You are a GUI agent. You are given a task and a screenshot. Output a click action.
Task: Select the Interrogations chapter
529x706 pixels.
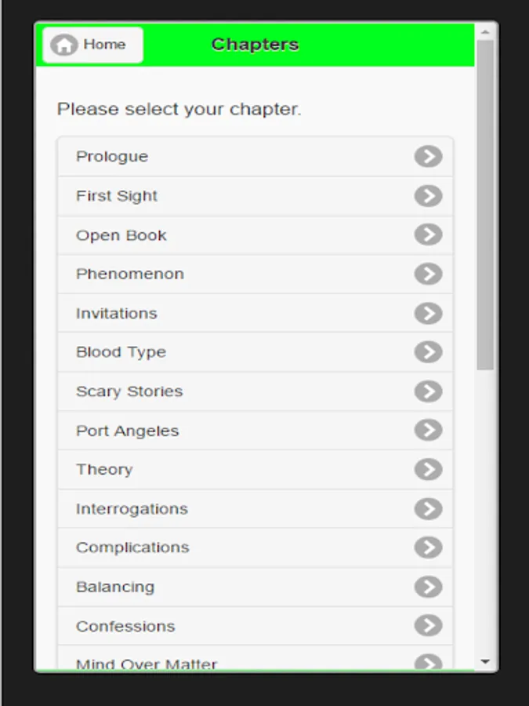click(132, 509)
